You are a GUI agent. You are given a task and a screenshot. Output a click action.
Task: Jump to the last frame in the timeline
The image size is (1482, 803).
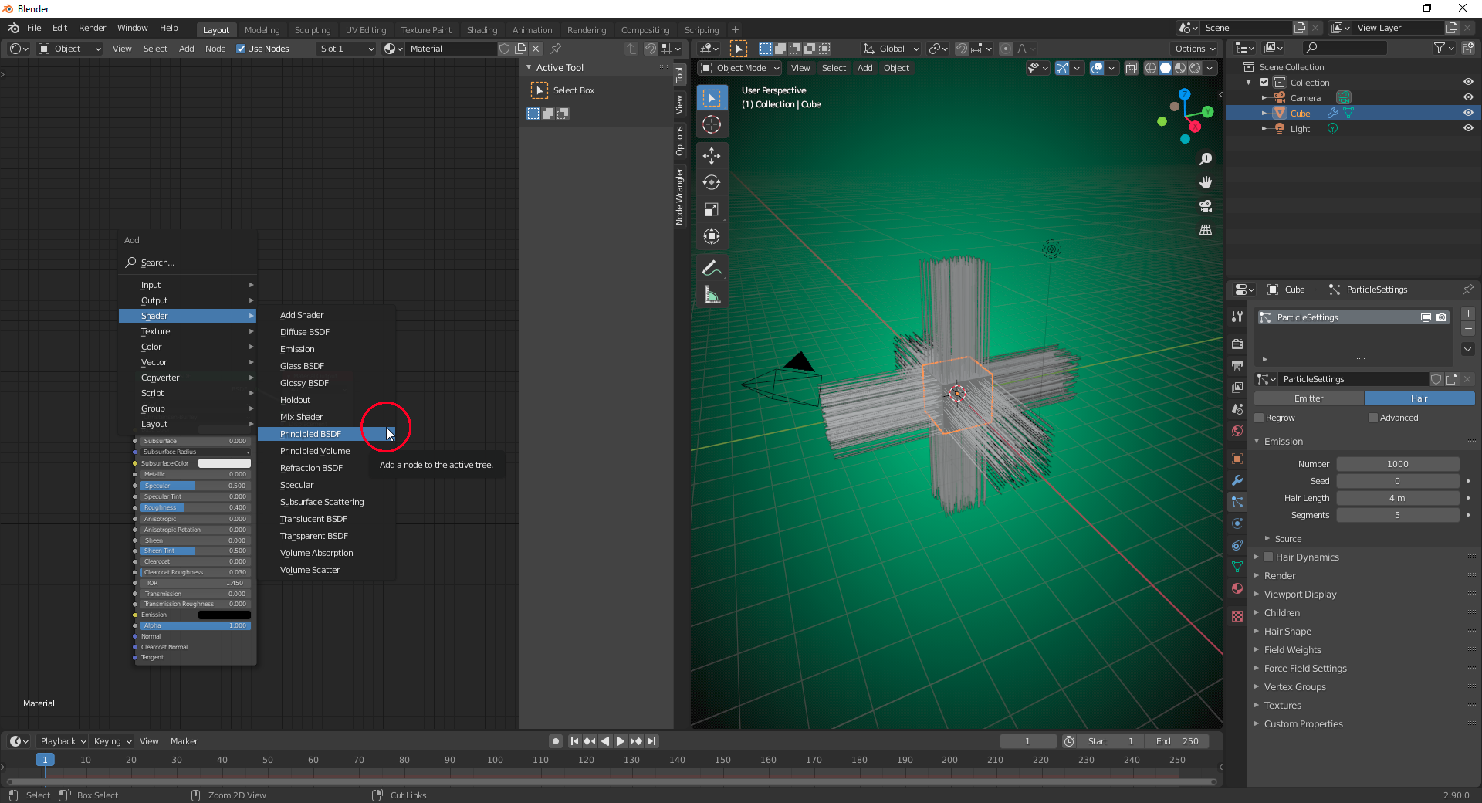tap(652, 740)
